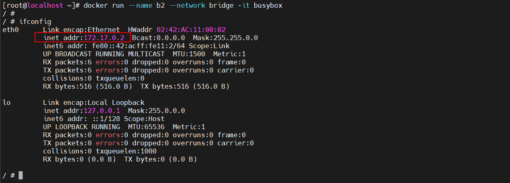This screenshot has width=510, height=183.
Task: Click the ifconfig command text
Action: click(35, 21)
